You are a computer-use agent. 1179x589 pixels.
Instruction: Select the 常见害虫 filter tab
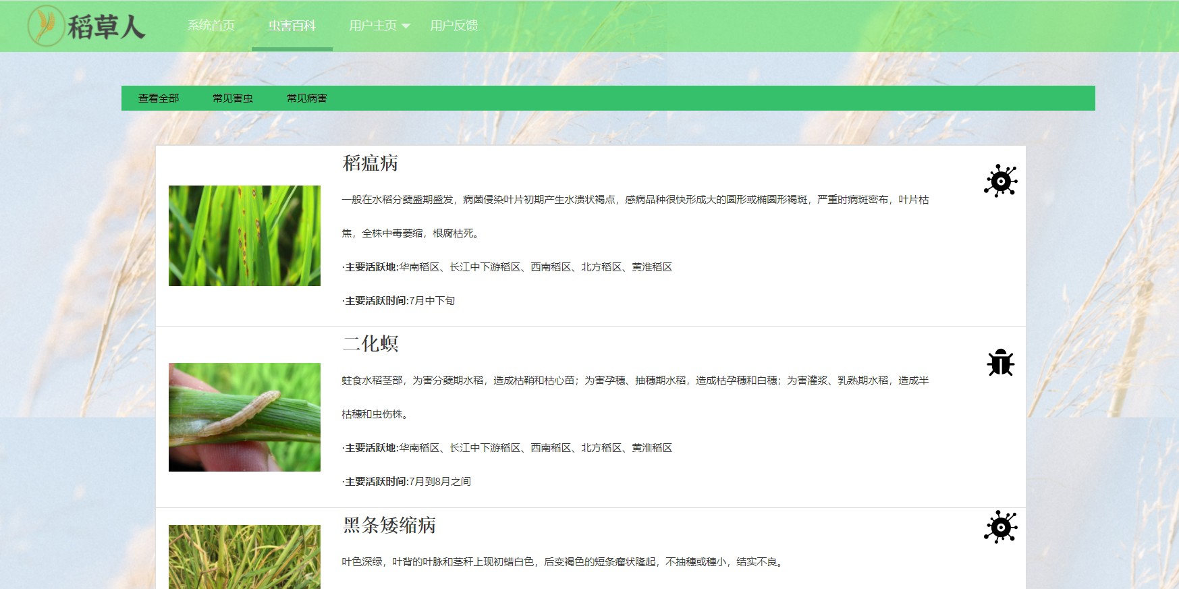(x=233, y=98)
